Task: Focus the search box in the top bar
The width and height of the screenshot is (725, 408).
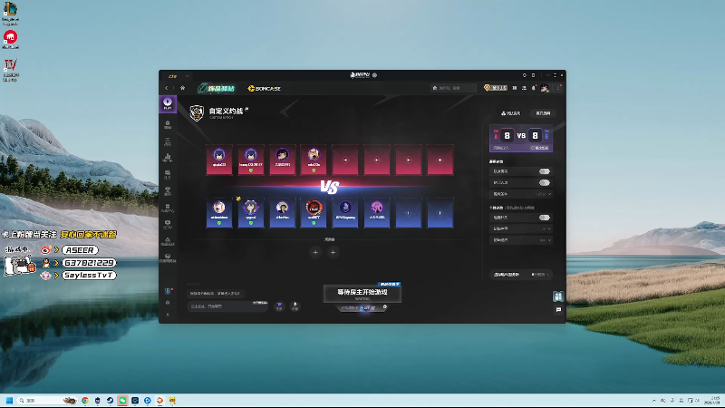Action: tap(453, 88)
